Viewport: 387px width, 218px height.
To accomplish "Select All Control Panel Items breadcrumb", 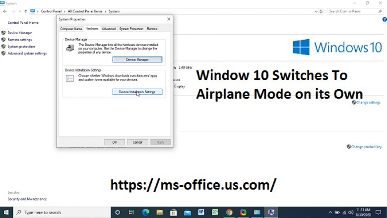I will point(85,11).
